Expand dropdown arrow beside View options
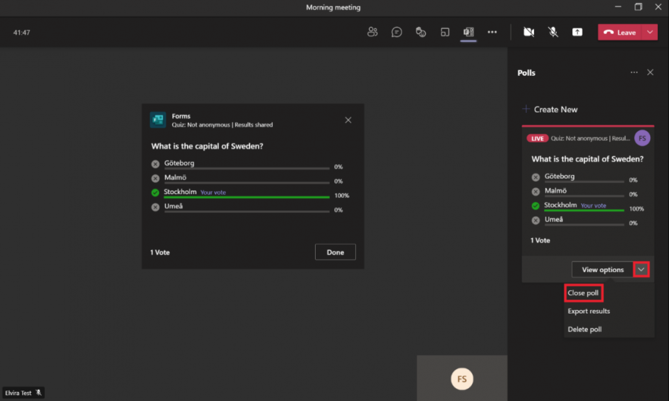This screenshot has width=669, height=401. (641, 270)
